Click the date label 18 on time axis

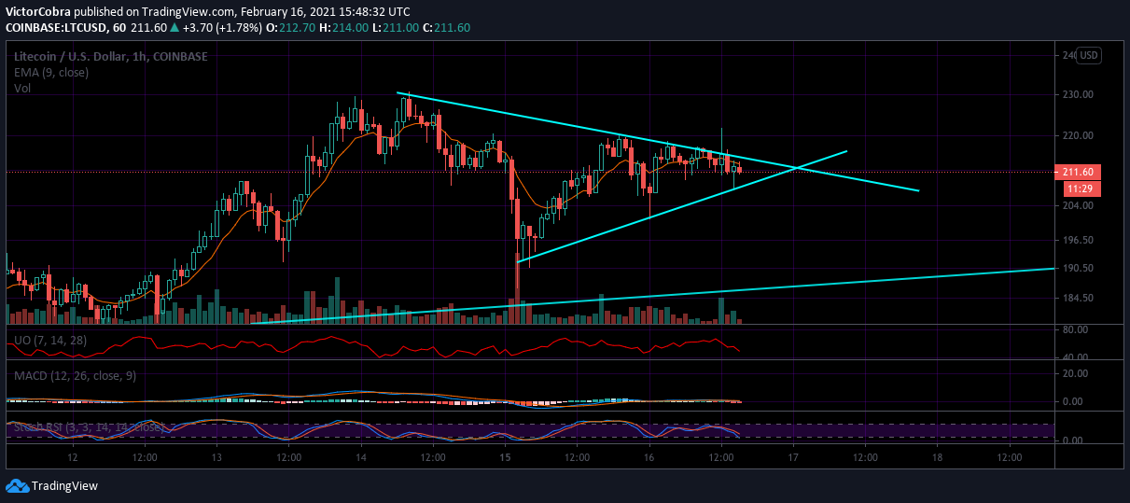coord(937,459)
